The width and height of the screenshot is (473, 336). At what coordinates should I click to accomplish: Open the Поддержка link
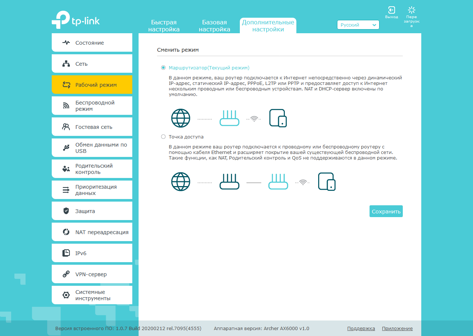[361, 328]
